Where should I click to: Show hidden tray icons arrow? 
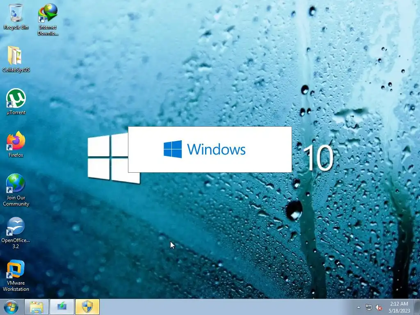pyautogui.click(x=358, y=307)
